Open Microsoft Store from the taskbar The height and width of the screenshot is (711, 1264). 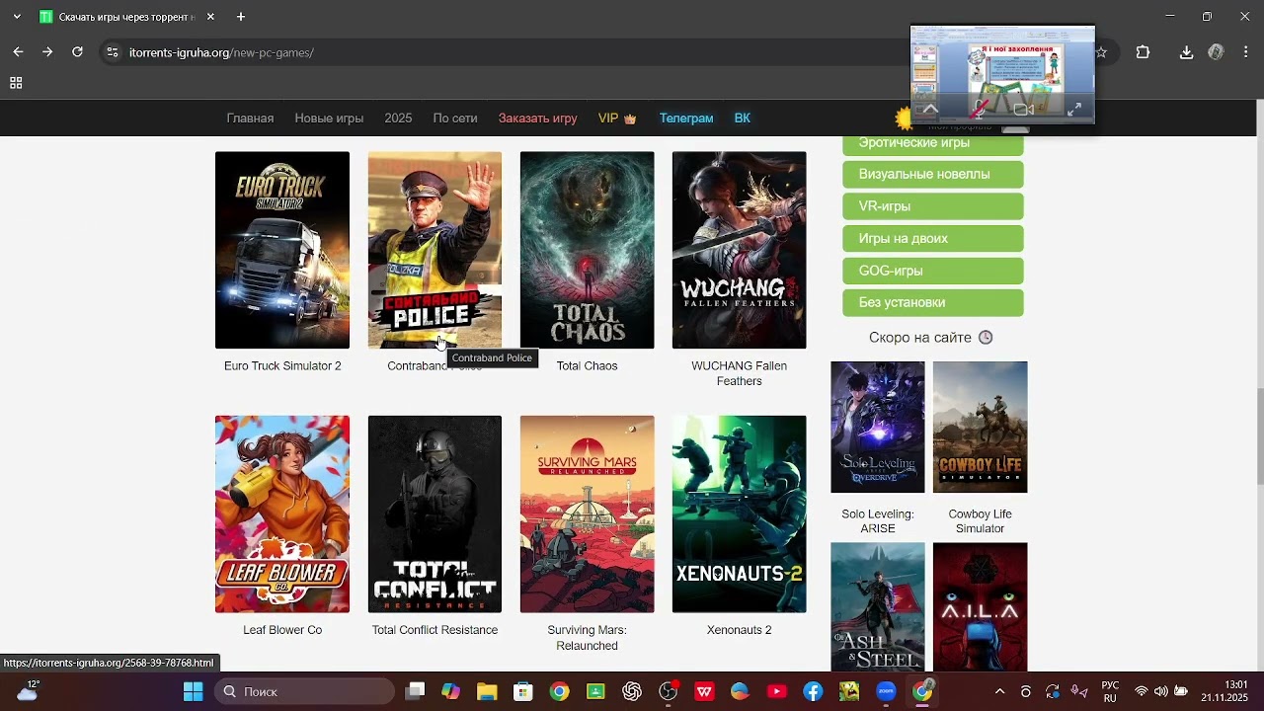pyautogui.click(x=523, y=691)
